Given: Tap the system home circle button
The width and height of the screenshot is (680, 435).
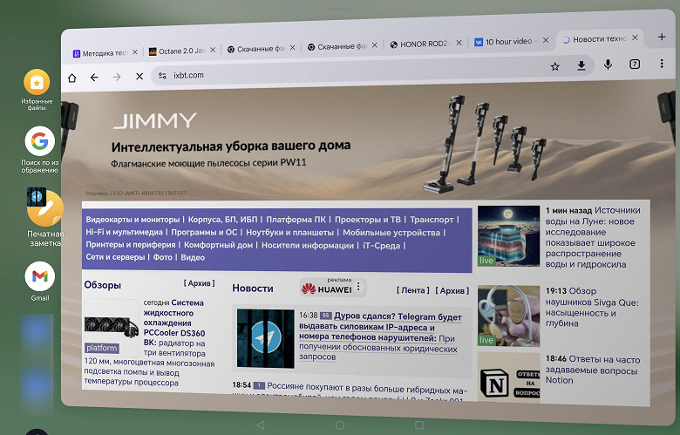Looking at the screenshot, I should pos(340,425).
